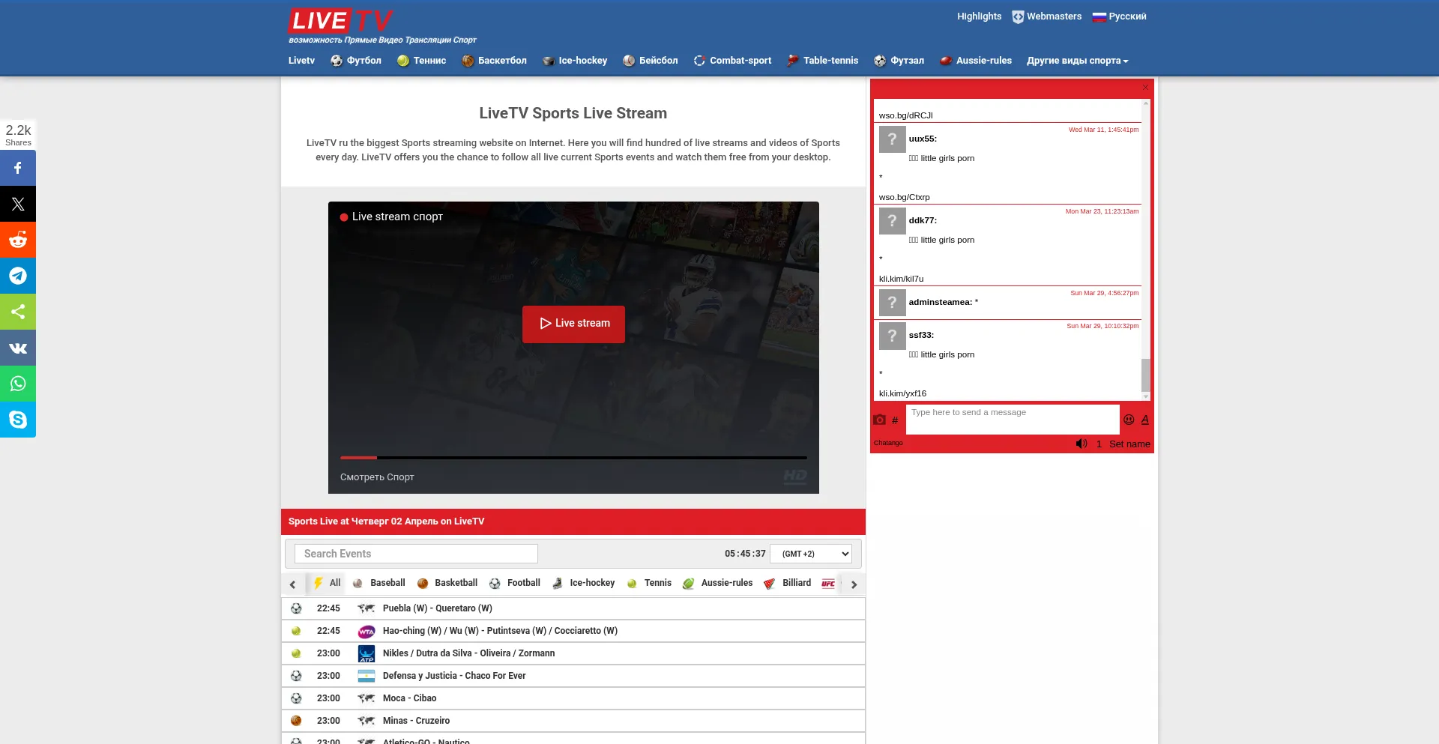Filter events by Football
This screenshot has height=744, width=1439.
(x=515, y=583)
